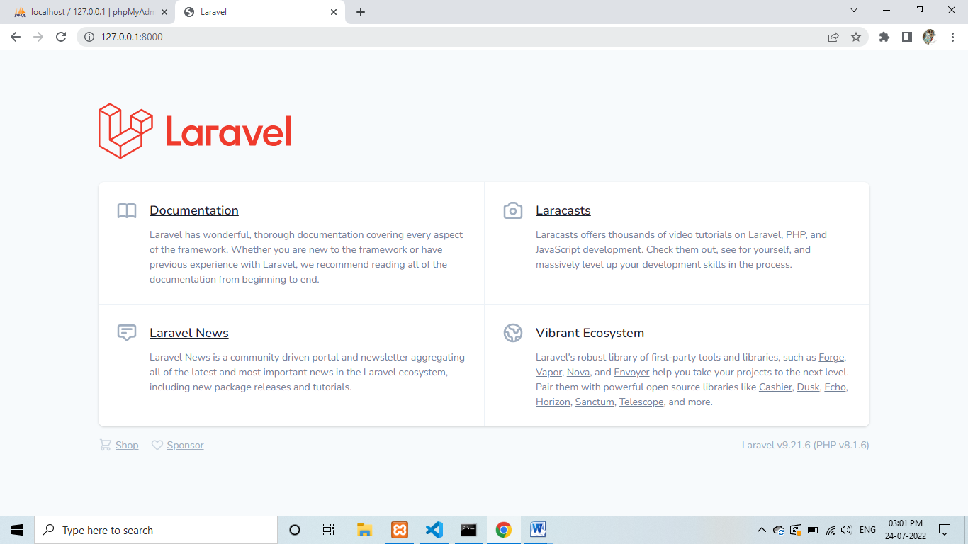Image resolution: width=968 pixels, height=544 pixels.
Task: Open the Echo library link
Action: (835, 387)
